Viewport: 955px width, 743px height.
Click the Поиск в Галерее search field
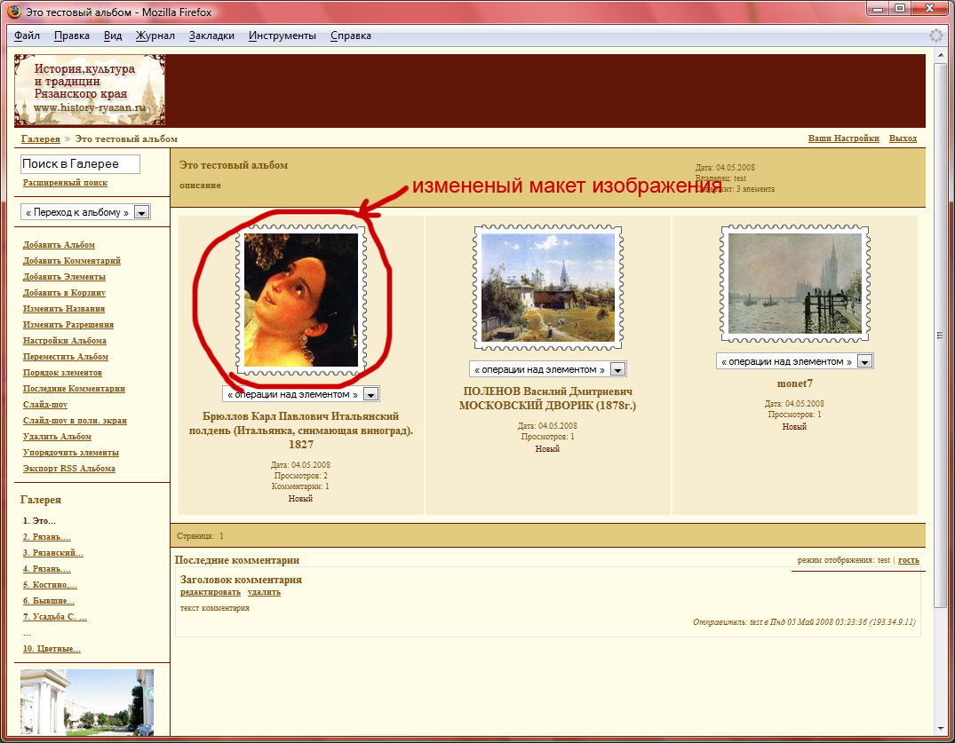(x=80, y=163)
